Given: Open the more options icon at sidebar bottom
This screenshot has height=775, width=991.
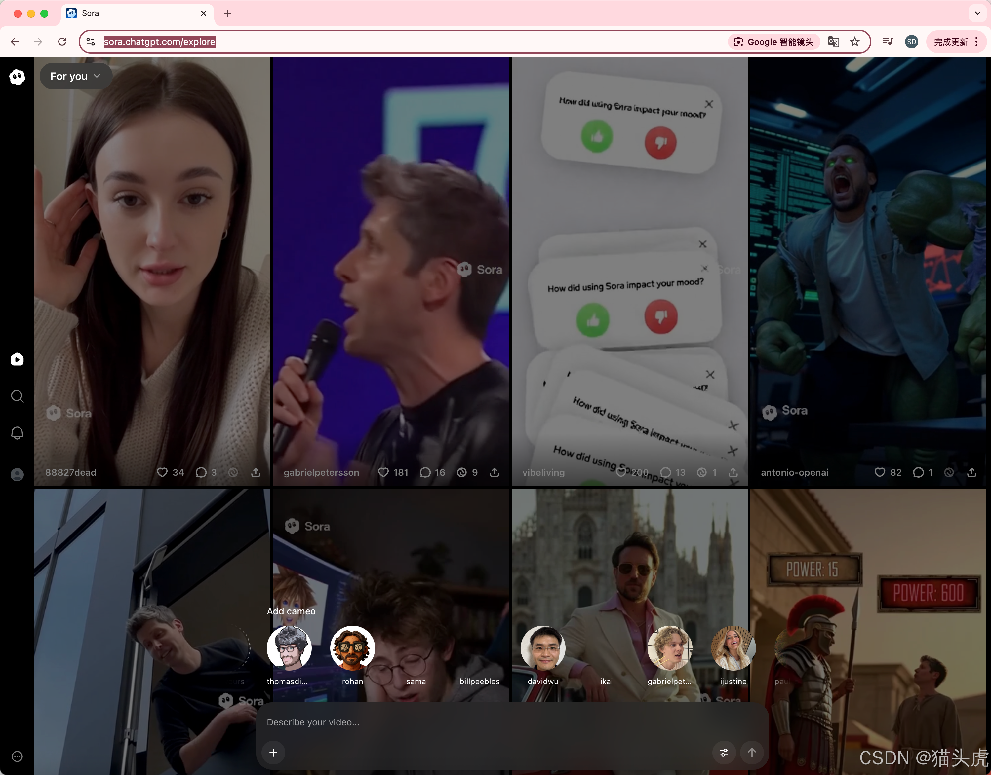Looking at the screenshot, I should pyautogui.click(x=17, y=757).
